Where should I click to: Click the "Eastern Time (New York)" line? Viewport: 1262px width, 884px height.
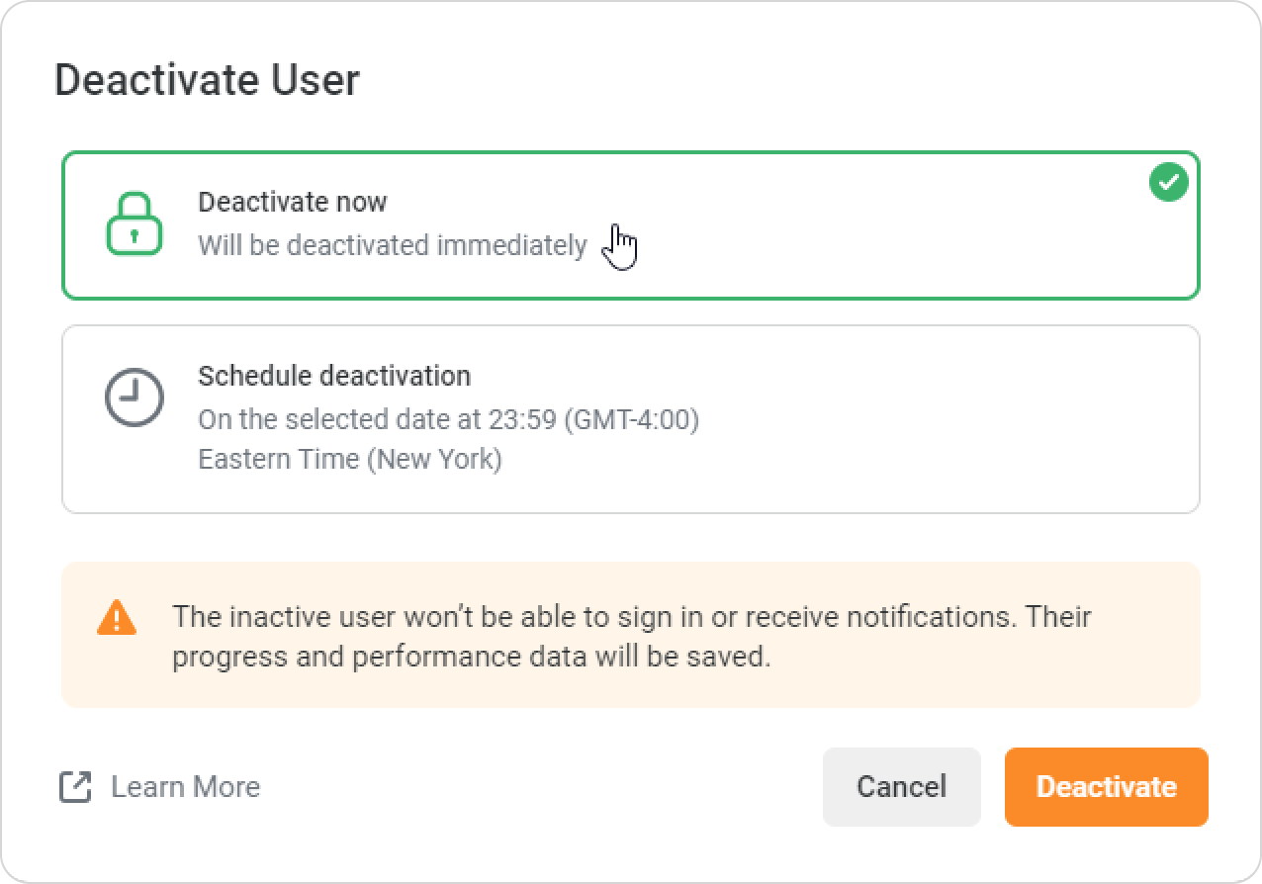pos(350,460)
